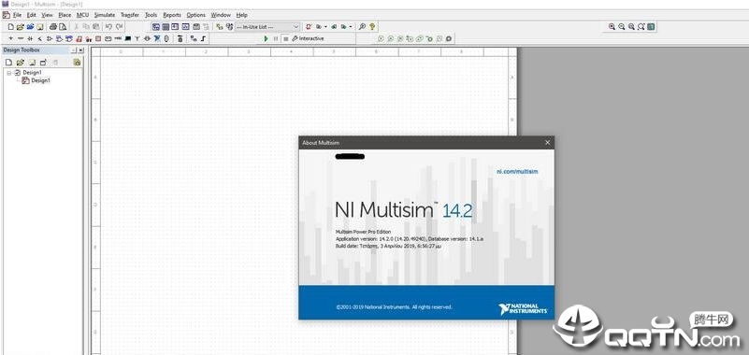Open the Window menu

click(x=221, y=15)
